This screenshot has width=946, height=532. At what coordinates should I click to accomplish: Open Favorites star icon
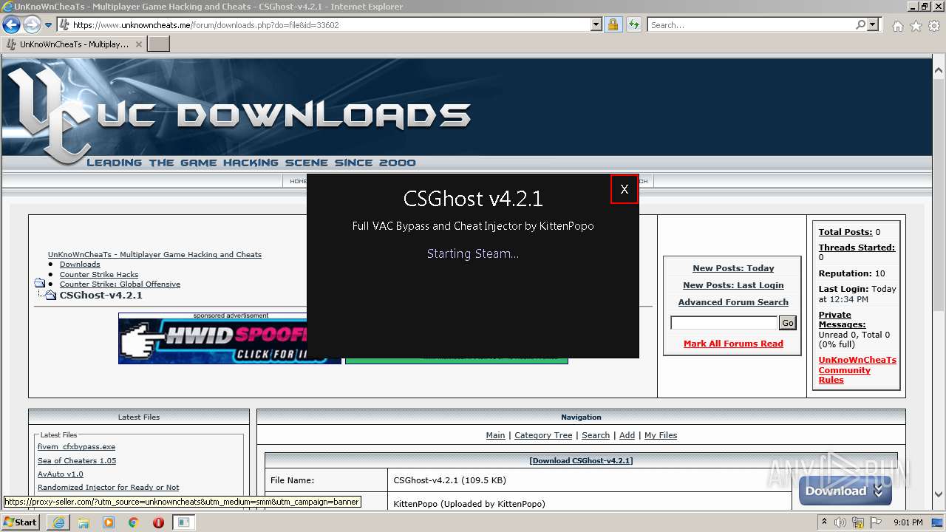pyautogui.click(x=916, y=26)
